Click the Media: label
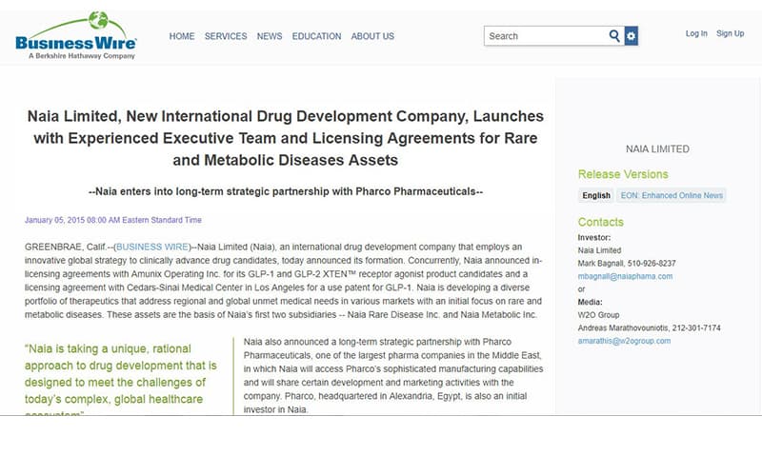This screenshot has width=762, height=476. coord(590,302)
